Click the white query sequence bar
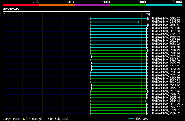Viewport: 185px width, 121px height. [76, 12]
